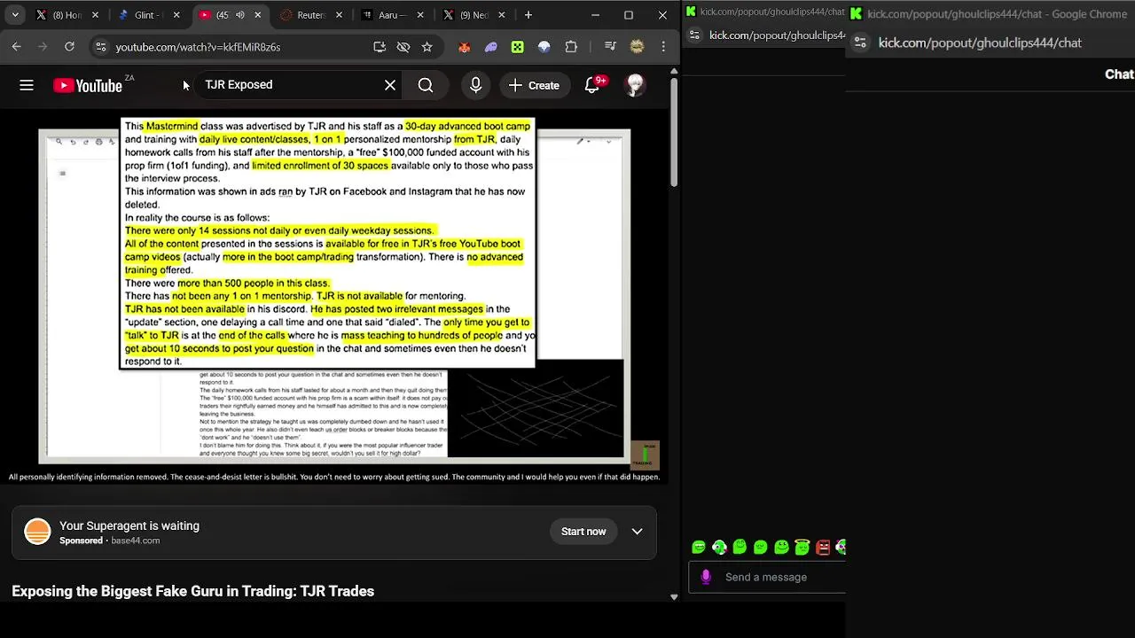Click Kick chat window site-info icon
Image resolution: width=1135 pixels, height=638 pixels.
coord(860,43)
